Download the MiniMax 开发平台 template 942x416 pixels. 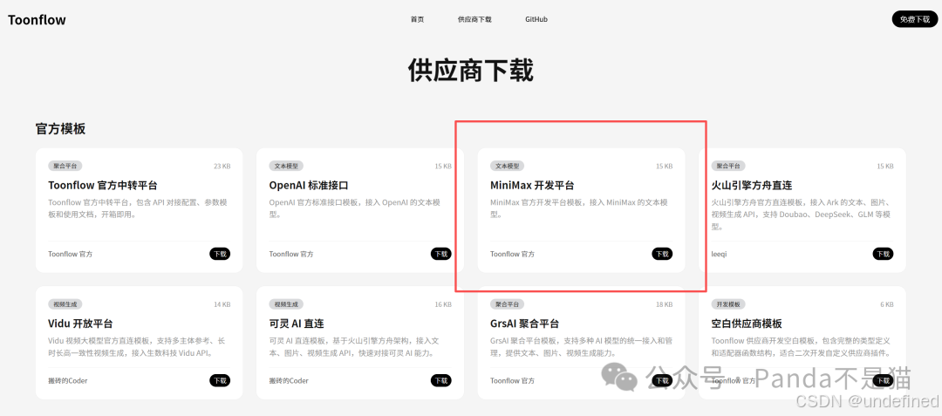[x=662, y=254]
